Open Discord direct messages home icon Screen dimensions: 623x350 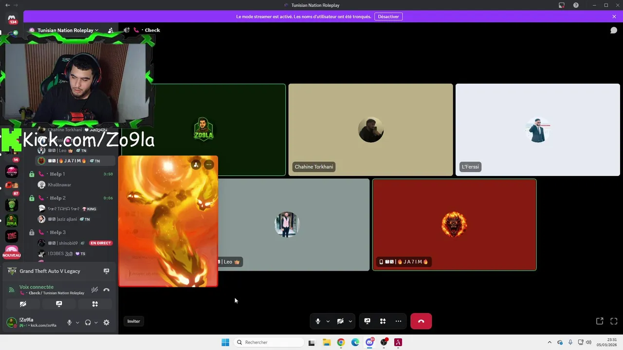[x=12, y=18]
